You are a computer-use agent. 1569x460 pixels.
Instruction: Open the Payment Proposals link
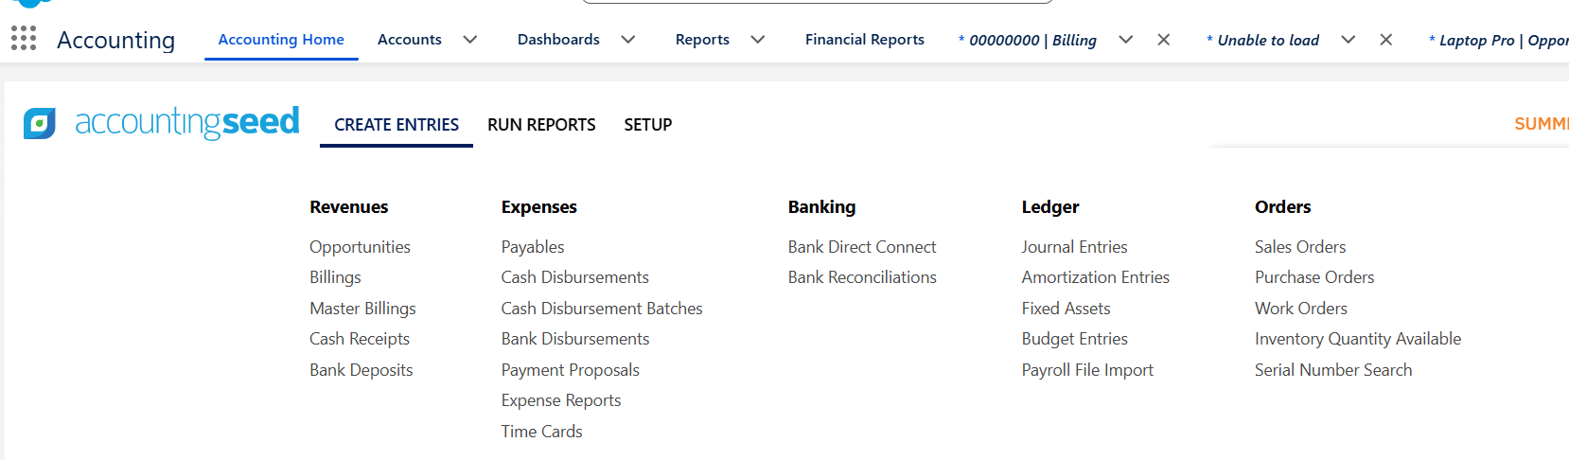point(571,370)
